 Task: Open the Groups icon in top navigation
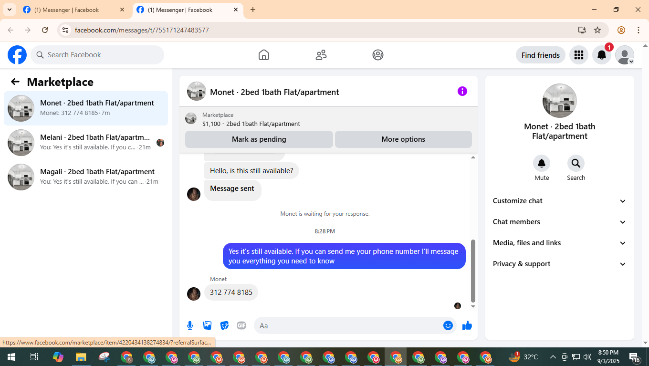(378, 55)
